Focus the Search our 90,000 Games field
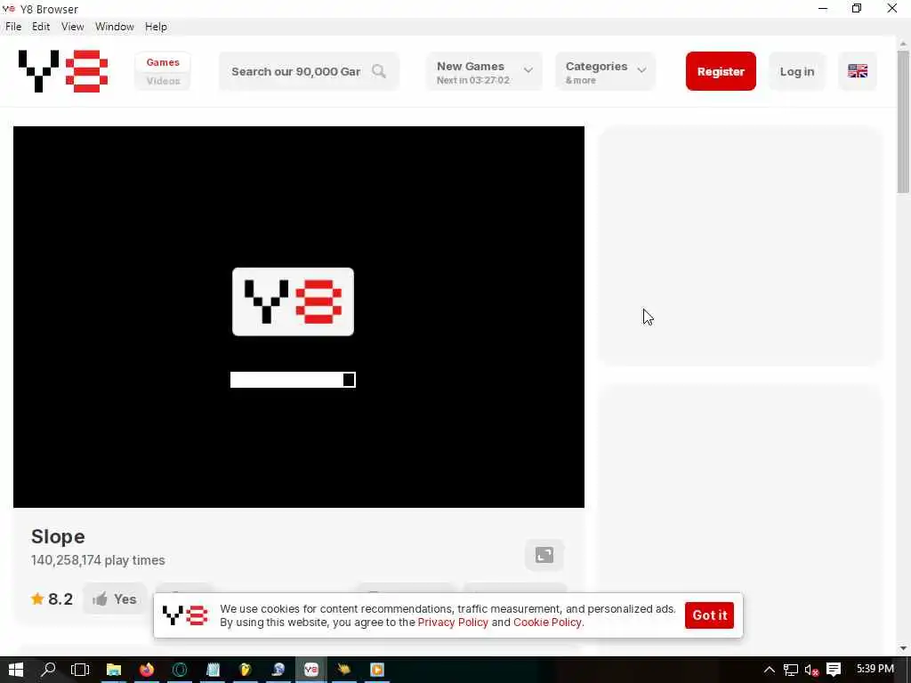 click(x=309, y=71)
